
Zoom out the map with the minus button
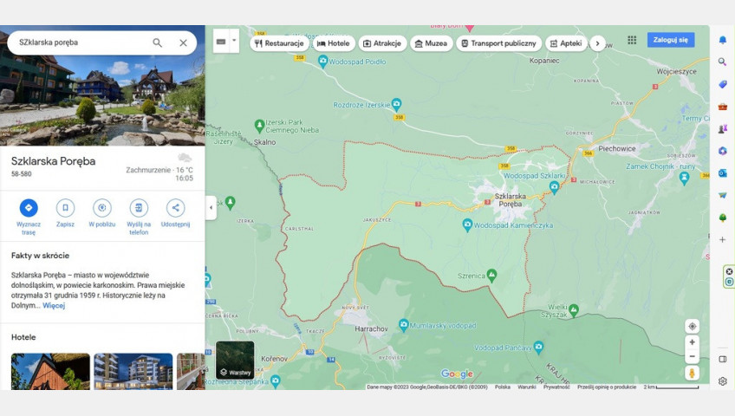click(x=692, y=356)
